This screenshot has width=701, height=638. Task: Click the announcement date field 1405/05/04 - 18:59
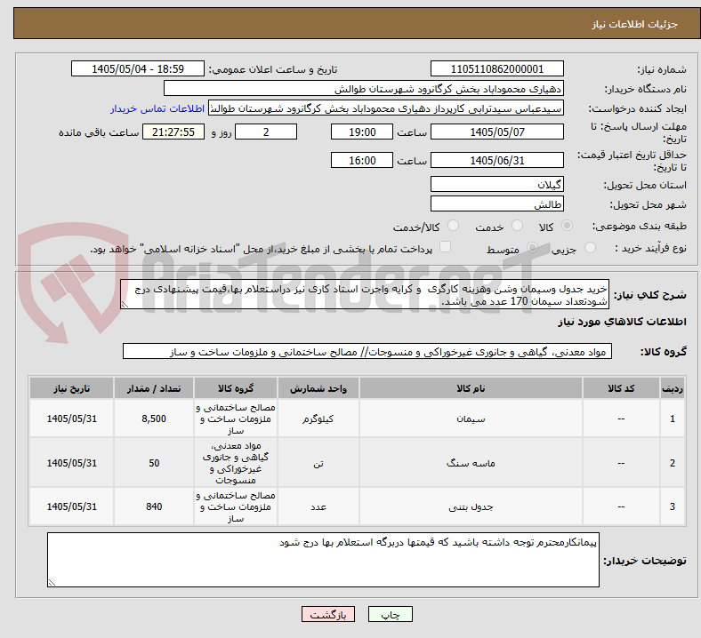tap(138, 68)
